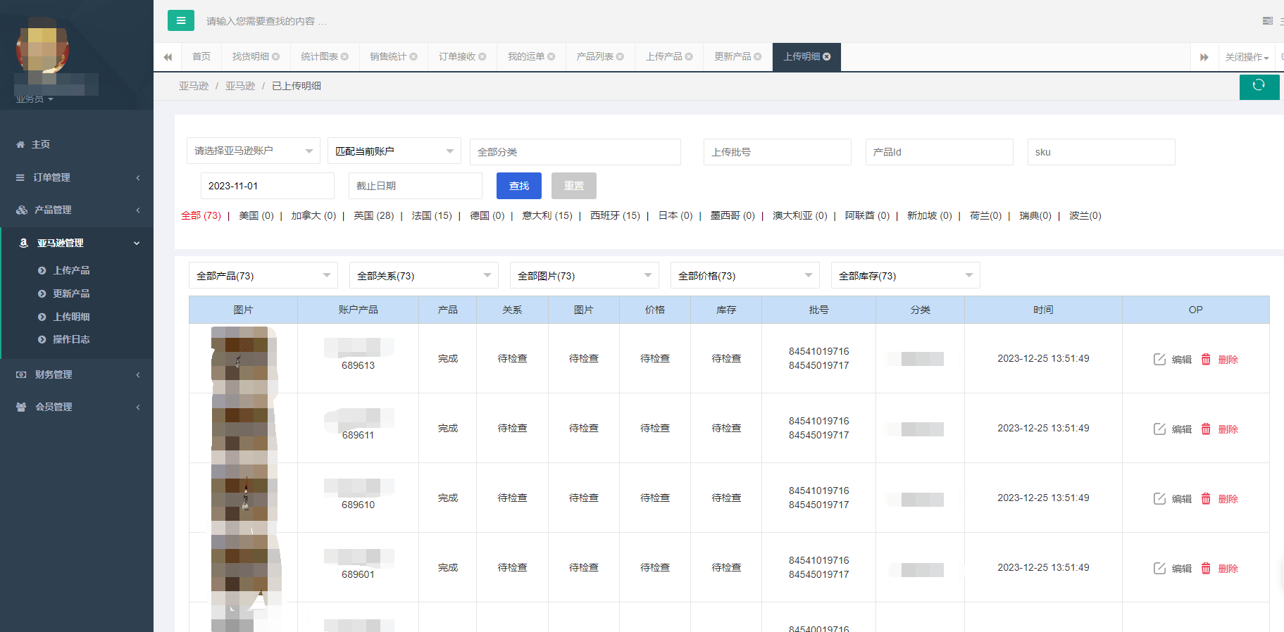Open 全部库存(73) filter dropdown
1284x632 pixels.
[906, 275]
